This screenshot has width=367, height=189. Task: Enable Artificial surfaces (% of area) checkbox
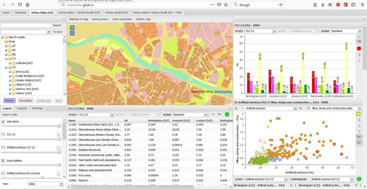(x=3, y=173)
